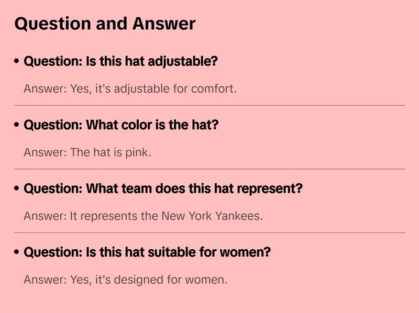The image size is (419, 313).
Task: Select the "What team does this hat represent?" question
Action: point(163,188)
